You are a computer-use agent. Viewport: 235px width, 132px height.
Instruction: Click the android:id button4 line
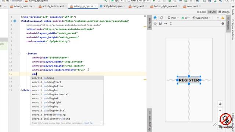51,58
